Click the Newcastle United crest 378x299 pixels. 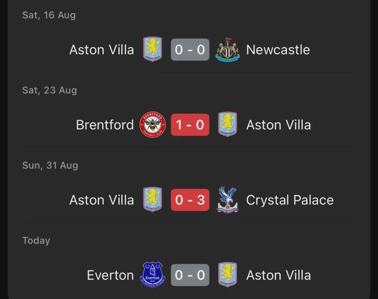(227, 50)
